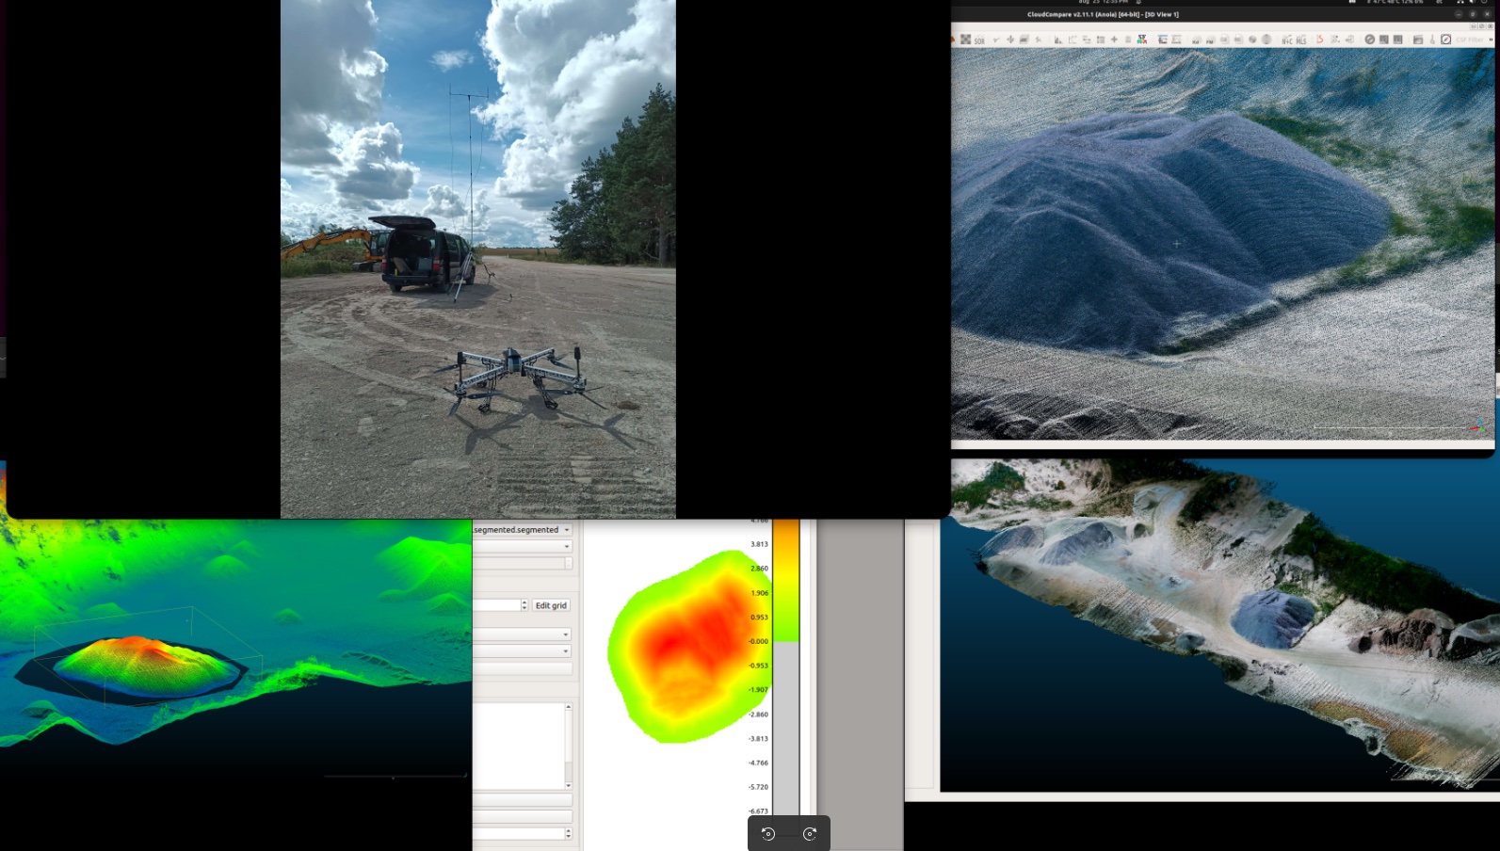Expand the toolbar overflow chevron after CSF Filter
The width and height of the screenshot is (1500, 851).
[x=1491, y=40]
